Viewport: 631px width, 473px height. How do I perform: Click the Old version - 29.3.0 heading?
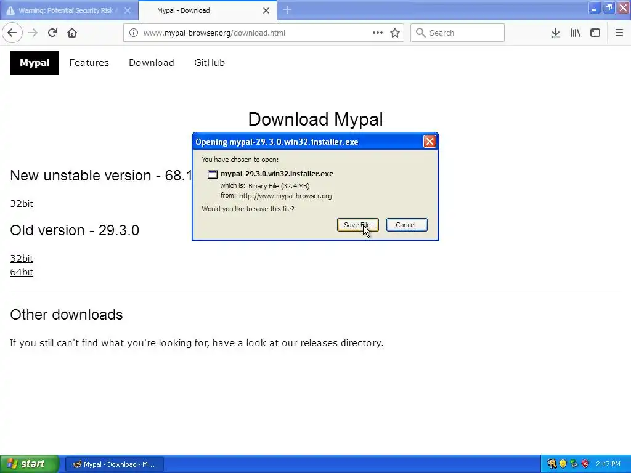pos(75,230)
